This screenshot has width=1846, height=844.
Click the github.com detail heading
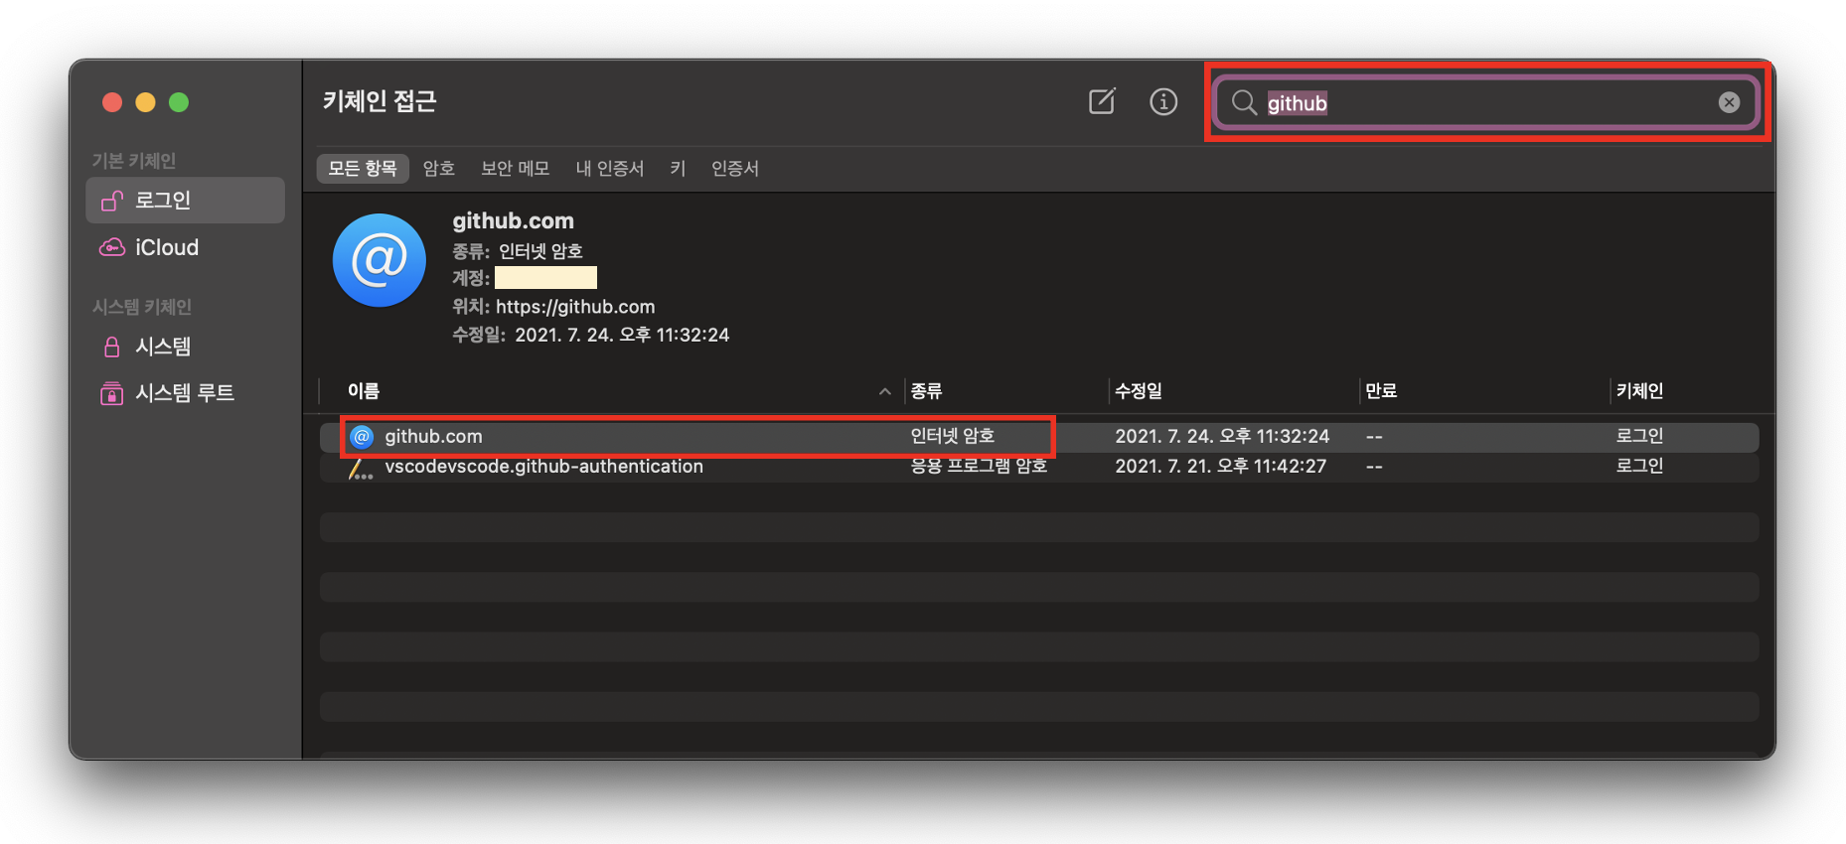(513, 220)
